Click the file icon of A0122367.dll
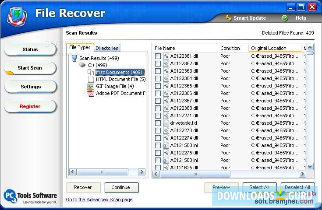This screenshot has height=210, width=322. pyautogui.click(x=166, y=101)
